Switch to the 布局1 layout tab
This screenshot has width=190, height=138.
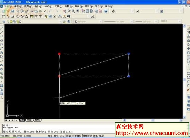pyautogui.click(x=30, y=120)
